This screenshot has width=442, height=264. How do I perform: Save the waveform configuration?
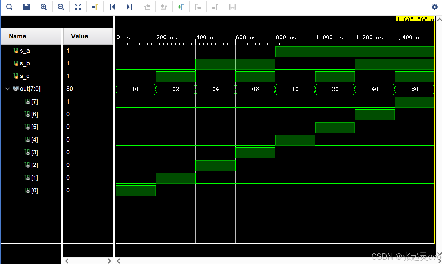pyautogui.click(x=26, y=7)
